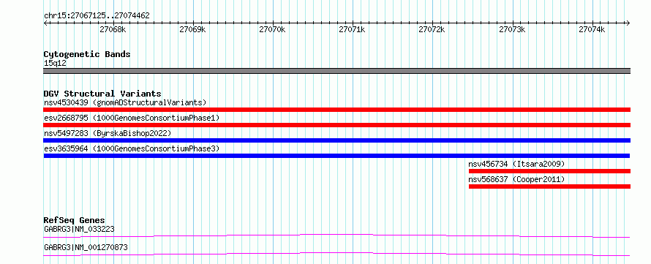
Task: Click the right arrow of the ruler
Action: [x=628, y=23]
